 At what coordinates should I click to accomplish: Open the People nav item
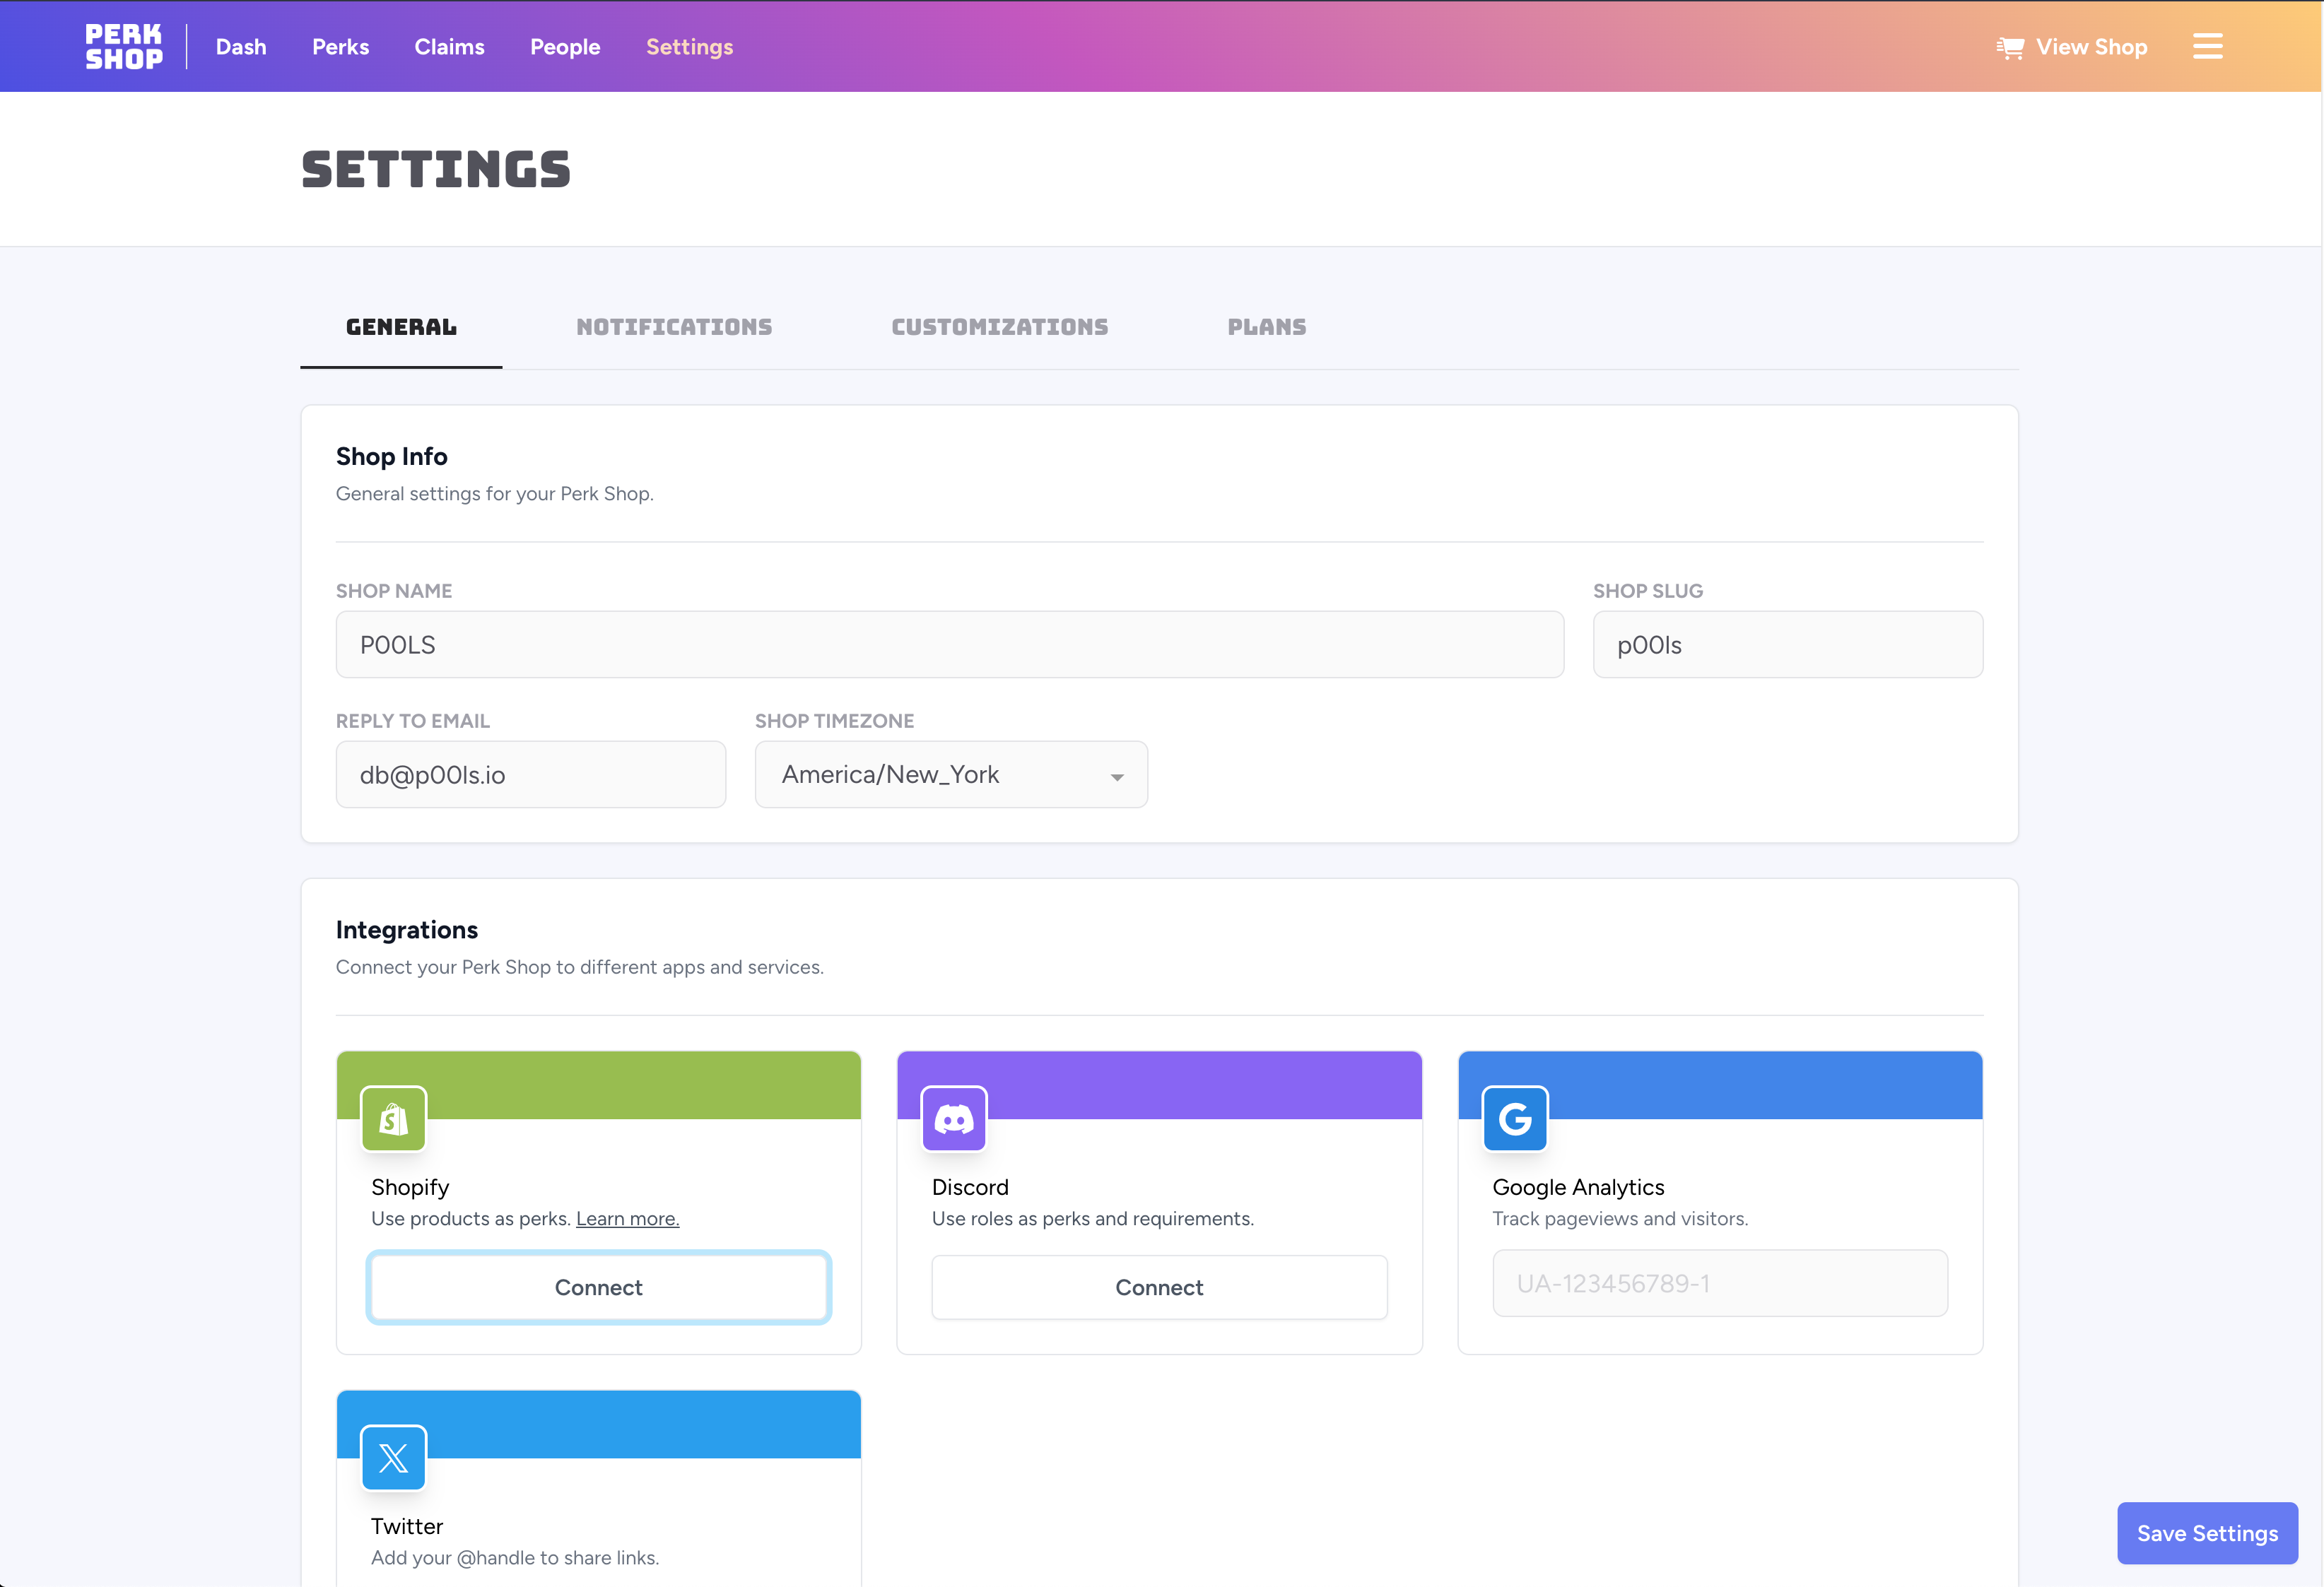pyautogui.click(x=565, y=47)
